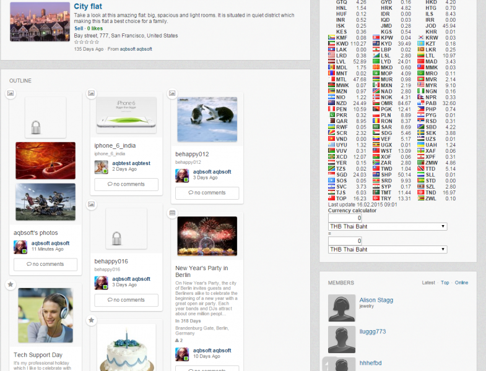Screen dimensions: 486x371
Task: Click the ZAR South Africa flag icon
Action: [x=376, y=163]
